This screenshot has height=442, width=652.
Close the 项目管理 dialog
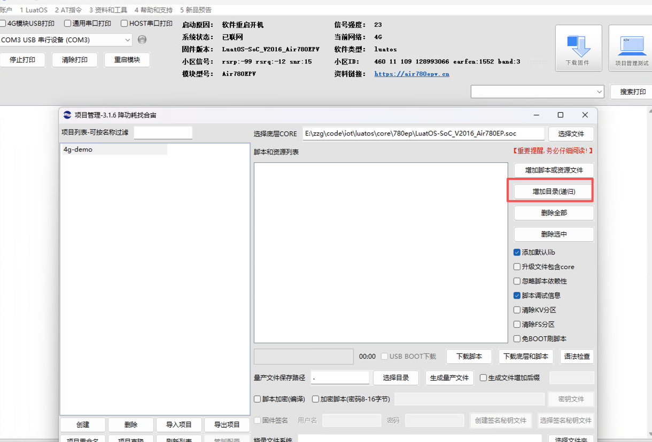coord(585,115)
